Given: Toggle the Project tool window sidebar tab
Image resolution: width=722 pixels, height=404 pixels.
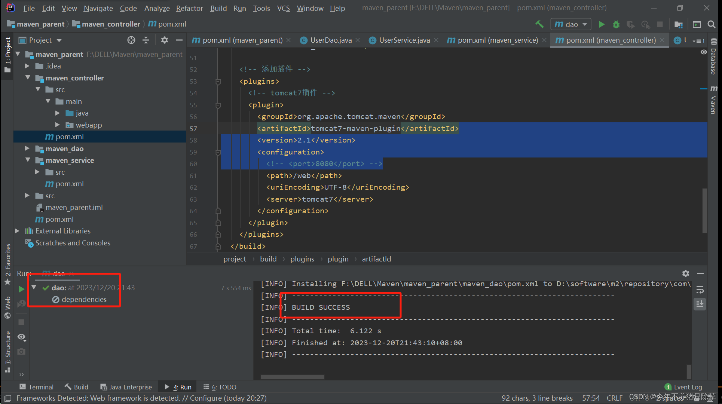Looking at the screenshot, I should point(7,55).
